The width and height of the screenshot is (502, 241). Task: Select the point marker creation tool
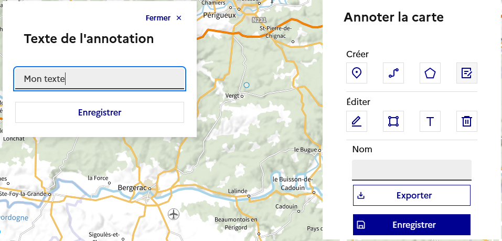point(357,74)
